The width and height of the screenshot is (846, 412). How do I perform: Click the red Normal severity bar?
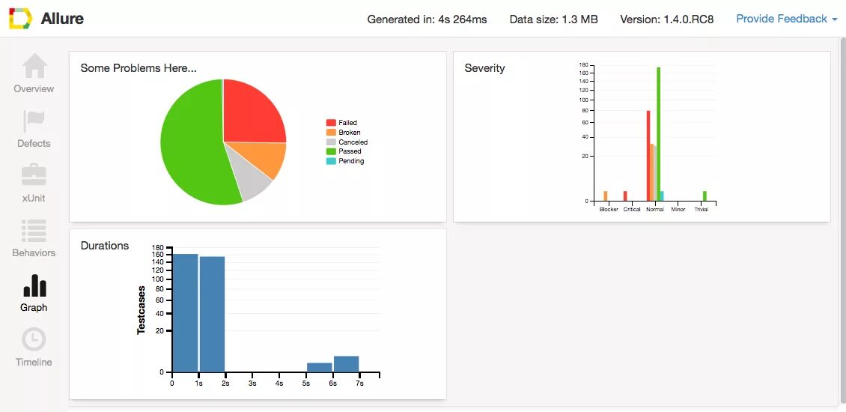(648, 156)
